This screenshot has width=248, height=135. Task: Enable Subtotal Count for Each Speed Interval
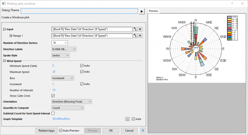point(53,114)
